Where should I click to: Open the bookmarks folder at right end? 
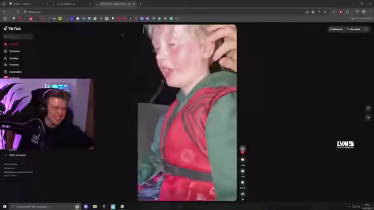361,18
